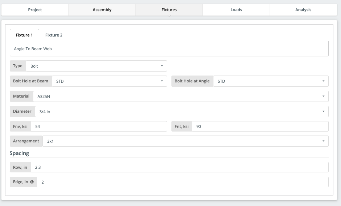The image size is (341, 206).
Task: Select the Fixture 1 tab
Action: 24,35
